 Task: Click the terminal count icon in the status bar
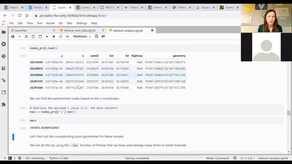pyautogui.click(x=10, y=158)
